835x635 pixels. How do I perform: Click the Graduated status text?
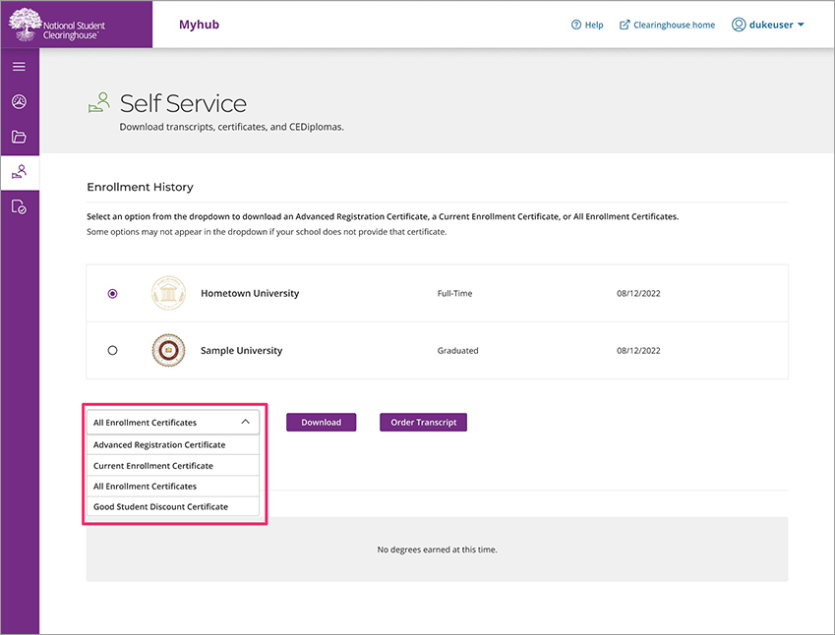(x=458, y=350)
